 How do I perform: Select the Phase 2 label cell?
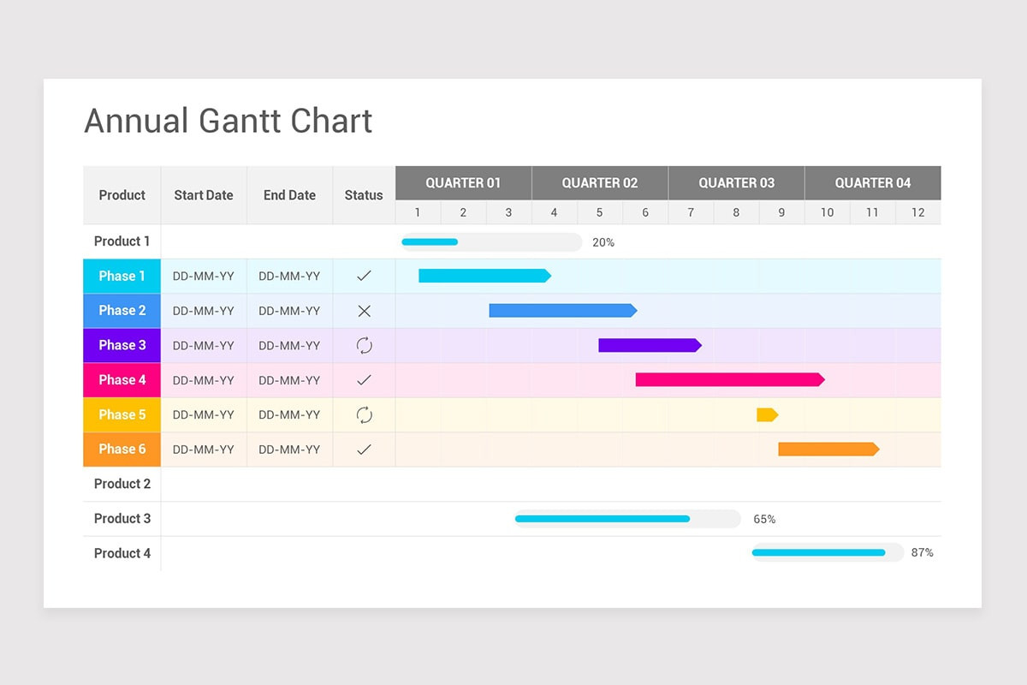click(x=122, y=311)
